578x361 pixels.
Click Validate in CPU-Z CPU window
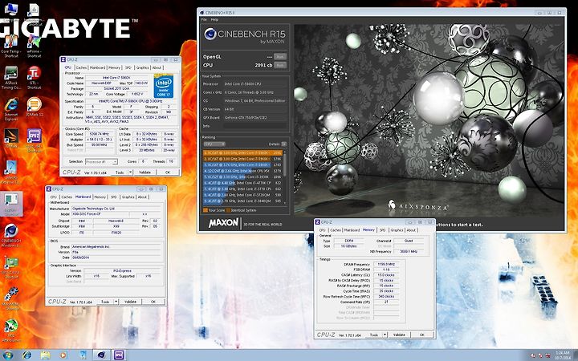[x=144, y=172]
